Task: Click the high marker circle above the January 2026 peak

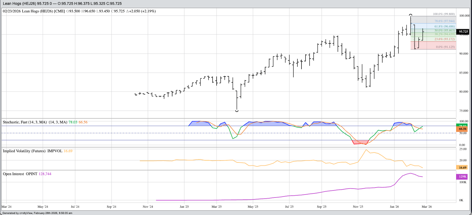Action: [410, 15]
